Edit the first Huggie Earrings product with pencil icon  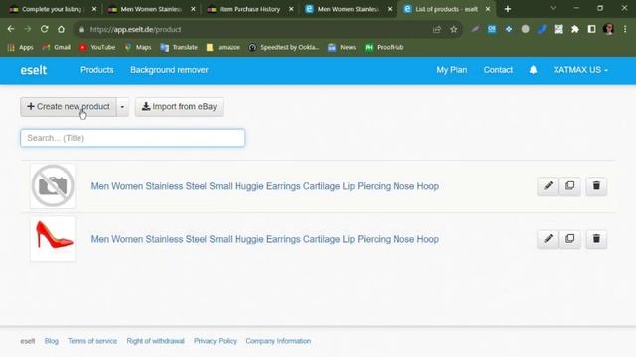[548, 186]
